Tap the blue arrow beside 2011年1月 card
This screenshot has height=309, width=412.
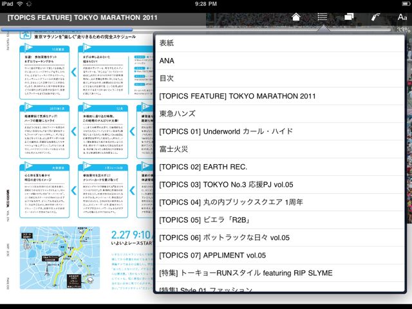pyautogui.click(x=74, y=131)
